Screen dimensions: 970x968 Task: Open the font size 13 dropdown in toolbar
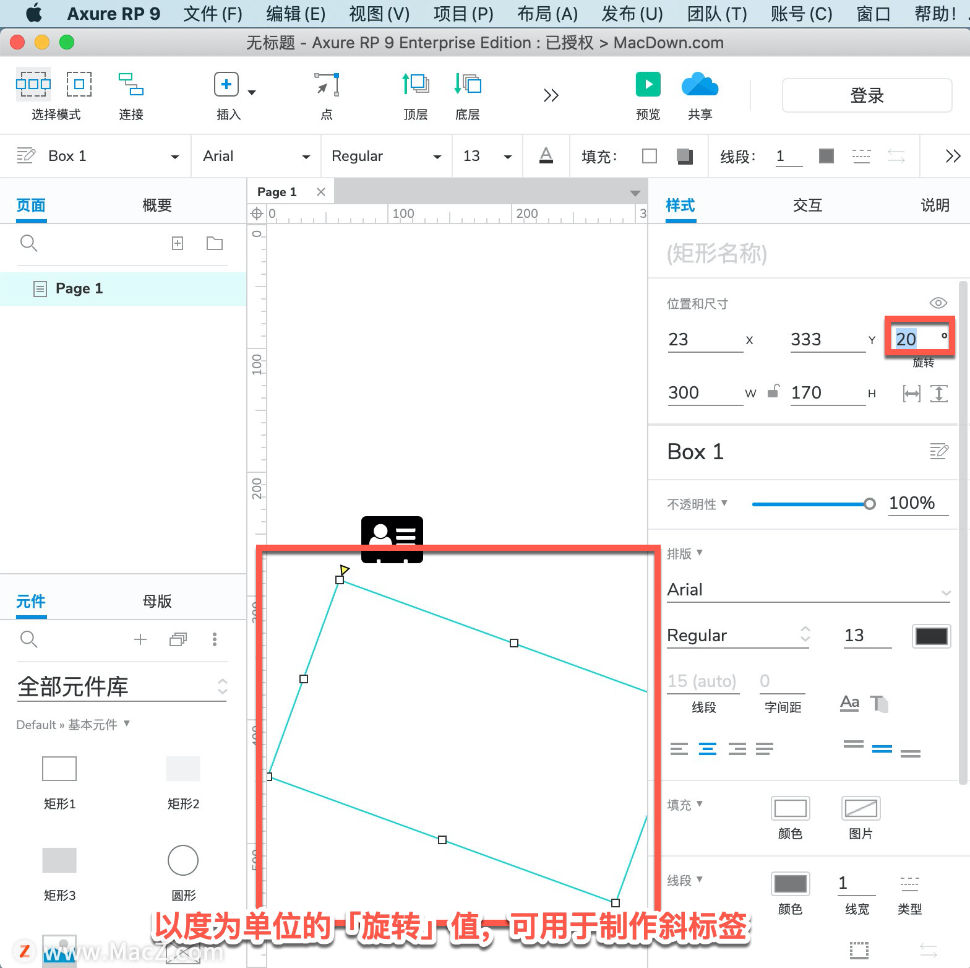(487, 156)
